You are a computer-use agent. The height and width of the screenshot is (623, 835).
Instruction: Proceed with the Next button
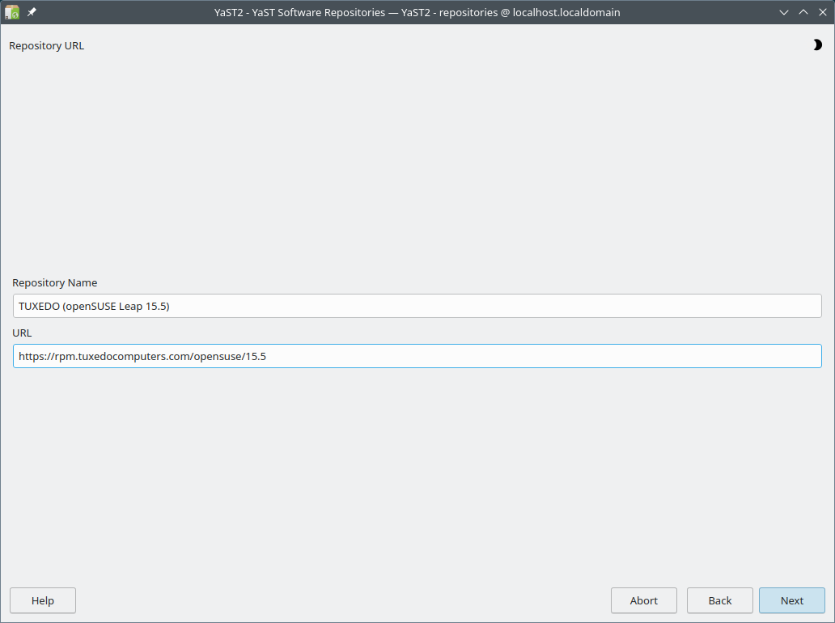pyautogui.click(x=792, y=600)
